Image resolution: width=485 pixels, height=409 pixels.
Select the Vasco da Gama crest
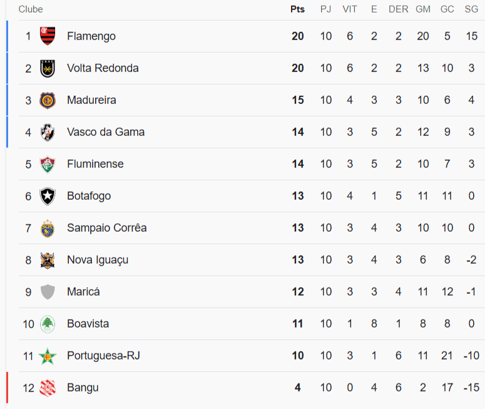click(x=48, y=132)
